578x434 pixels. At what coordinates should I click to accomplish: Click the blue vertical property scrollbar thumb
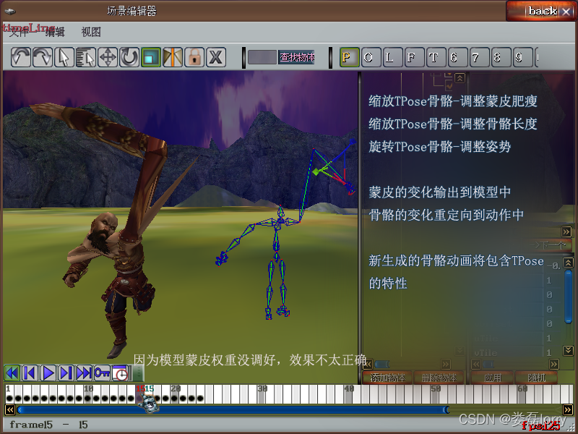[x=568, y=297]
